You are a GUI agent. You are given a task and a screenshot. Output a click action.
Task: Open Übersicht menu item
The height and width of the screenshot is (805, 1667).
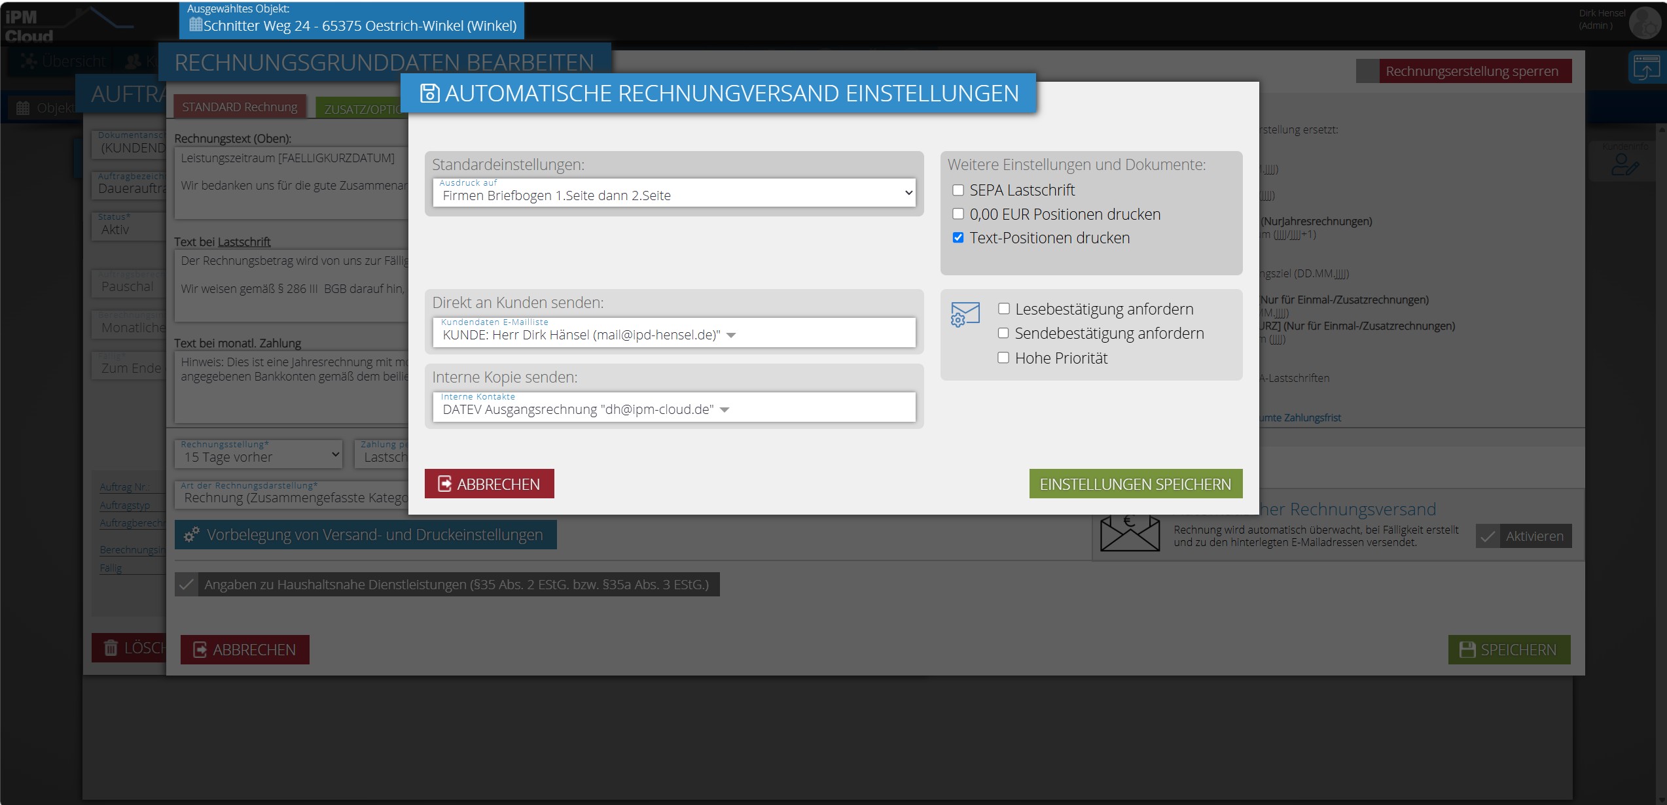63,61
